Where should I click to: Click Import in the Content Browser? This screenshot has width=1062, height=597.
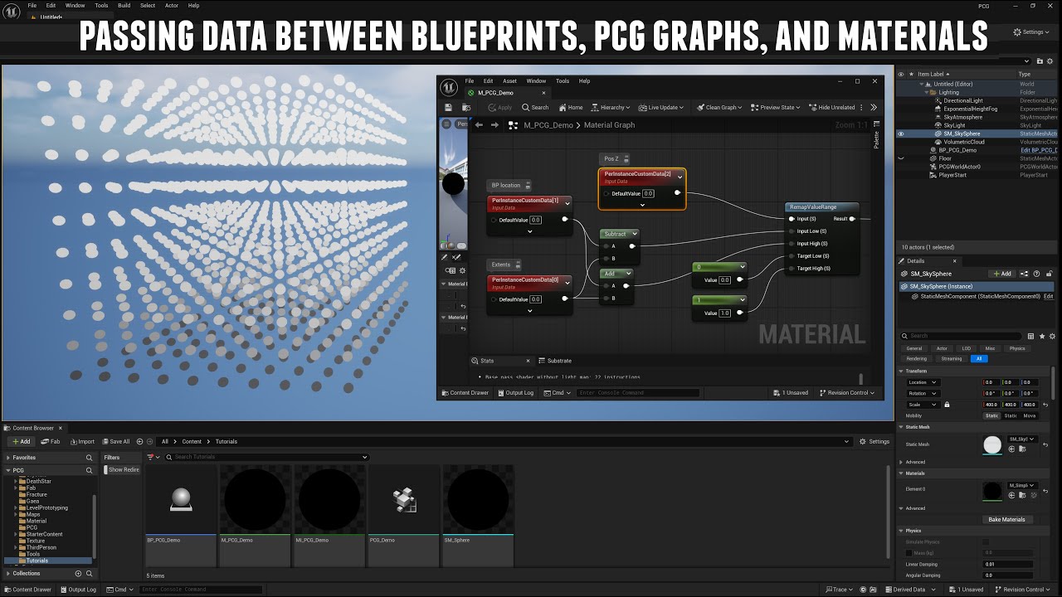[82, 441]
